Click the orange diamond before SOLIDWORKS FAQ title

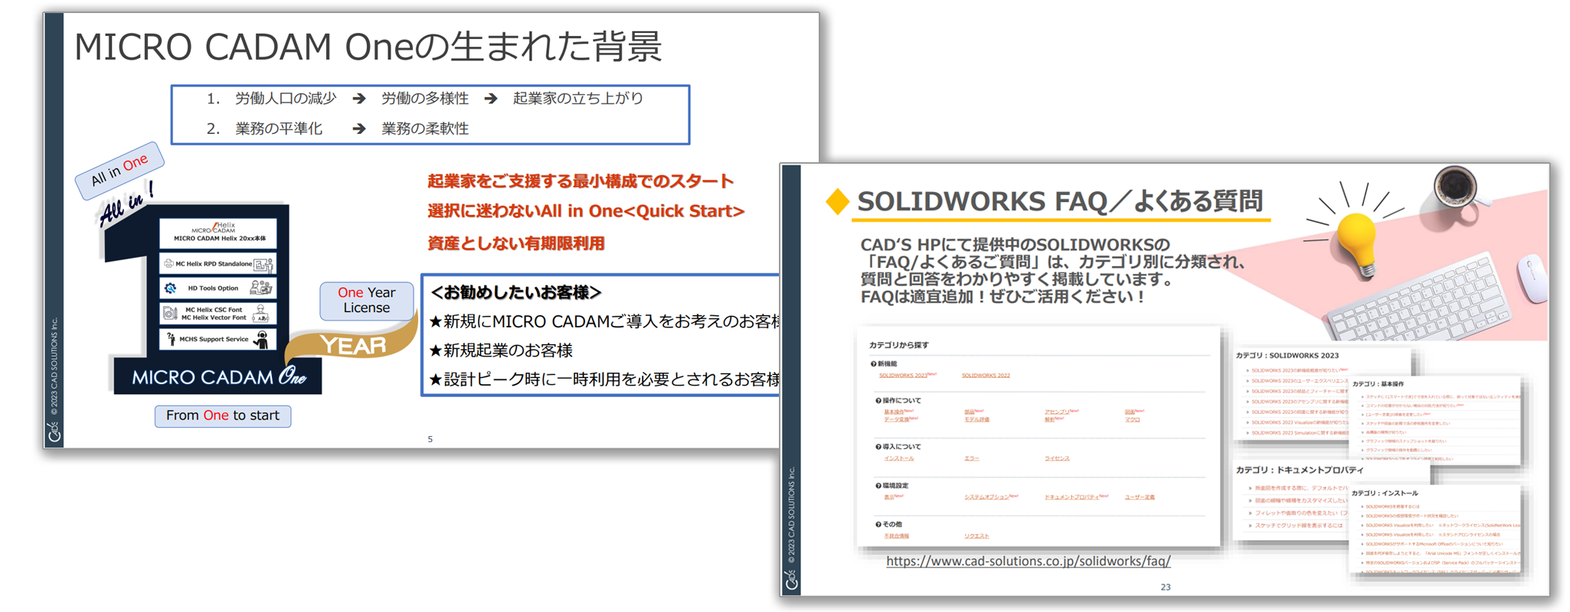click(x=838, y=201)
